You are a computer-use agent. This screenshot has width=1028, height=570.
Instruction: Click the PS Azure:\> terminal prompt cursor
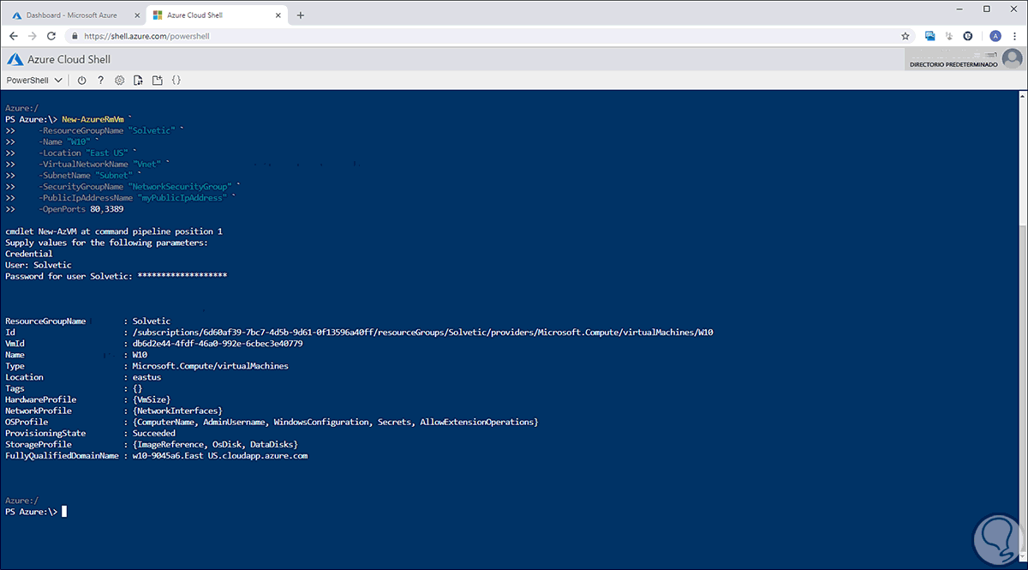point(64,512)
